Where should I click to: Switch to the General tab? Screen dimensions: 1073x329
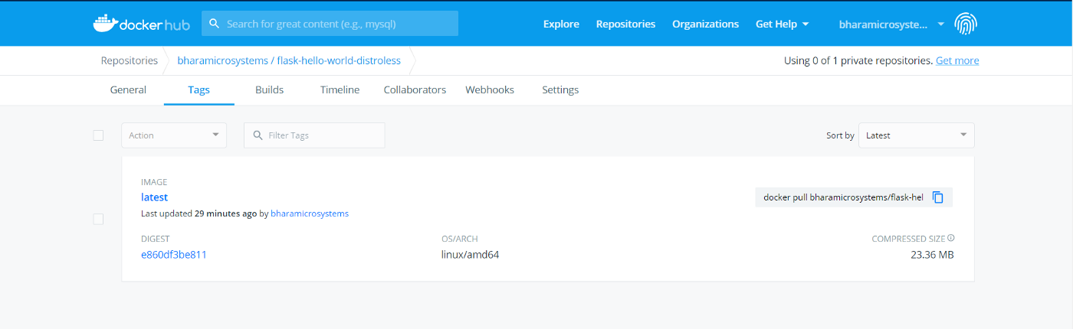click(128, 90)
